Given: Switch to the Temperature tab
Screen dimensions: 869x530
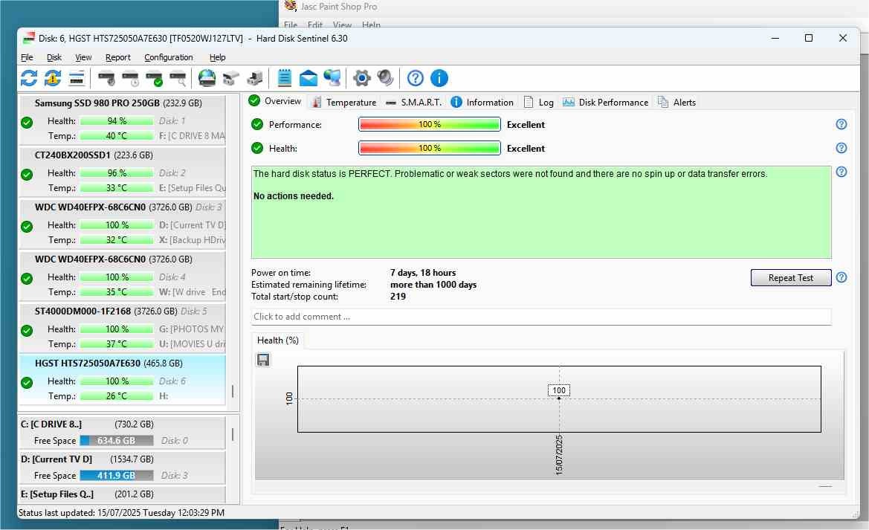Looking at the screenshot, I should [x=343, y=102].
